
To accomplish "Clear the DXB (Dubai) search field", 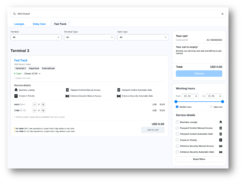I will coord(222,14).
